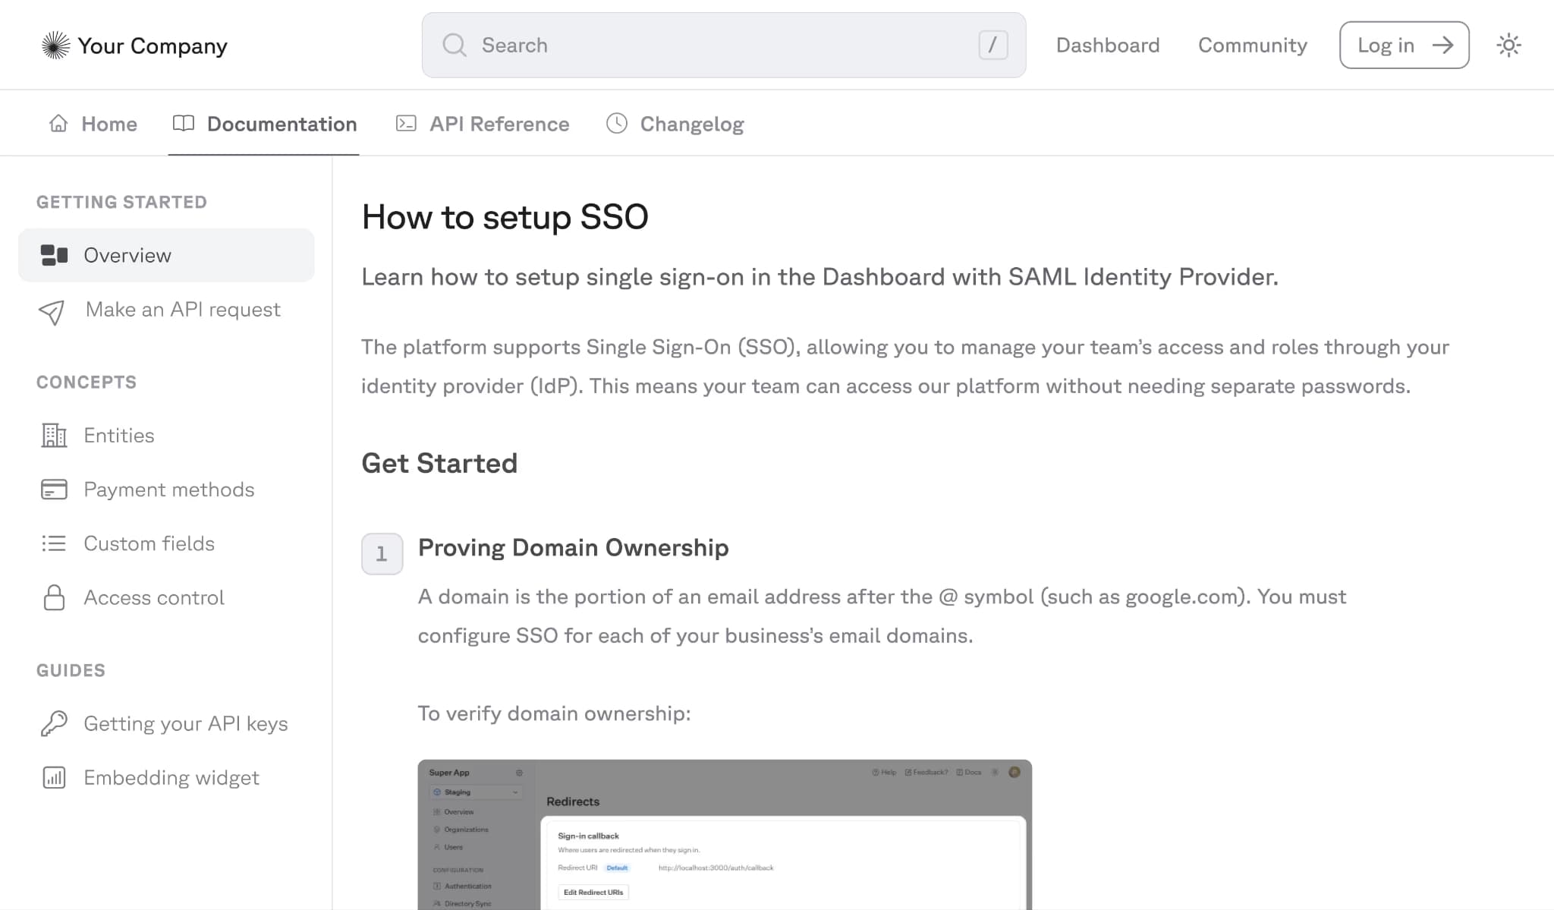Click the Access control lock icon
1554x910 pixels.
point(54,598)
